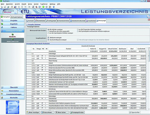Switch to the Warenkorb kalkulieren tab
The width and height of the screenshot is (150, 115).
[78, 21]
